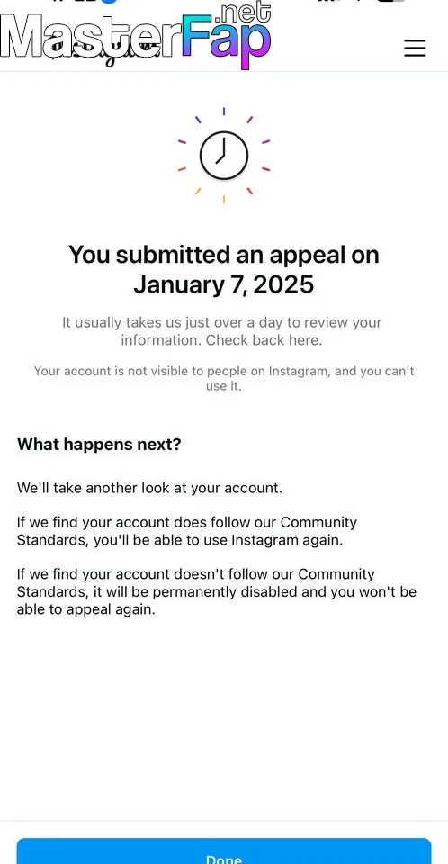The height and width of the screenshot is (864, 448).
Task: Click 'Your account is not visible' notice
Action: 224,378
